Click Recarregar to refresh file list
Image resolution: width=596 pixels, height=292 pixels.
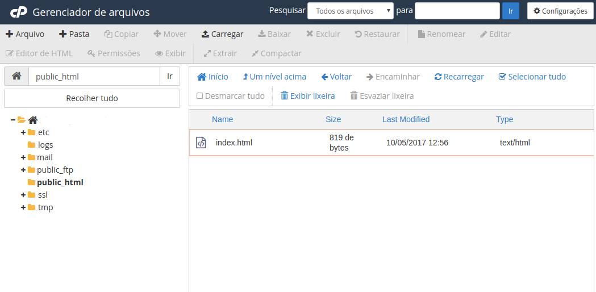point(459,77)
